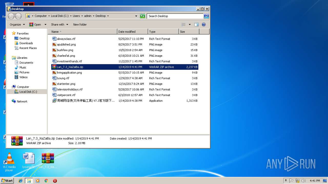Click the Open button in toolbar
Viewport: 328px width, 184px height.
(x=35, y=25)
